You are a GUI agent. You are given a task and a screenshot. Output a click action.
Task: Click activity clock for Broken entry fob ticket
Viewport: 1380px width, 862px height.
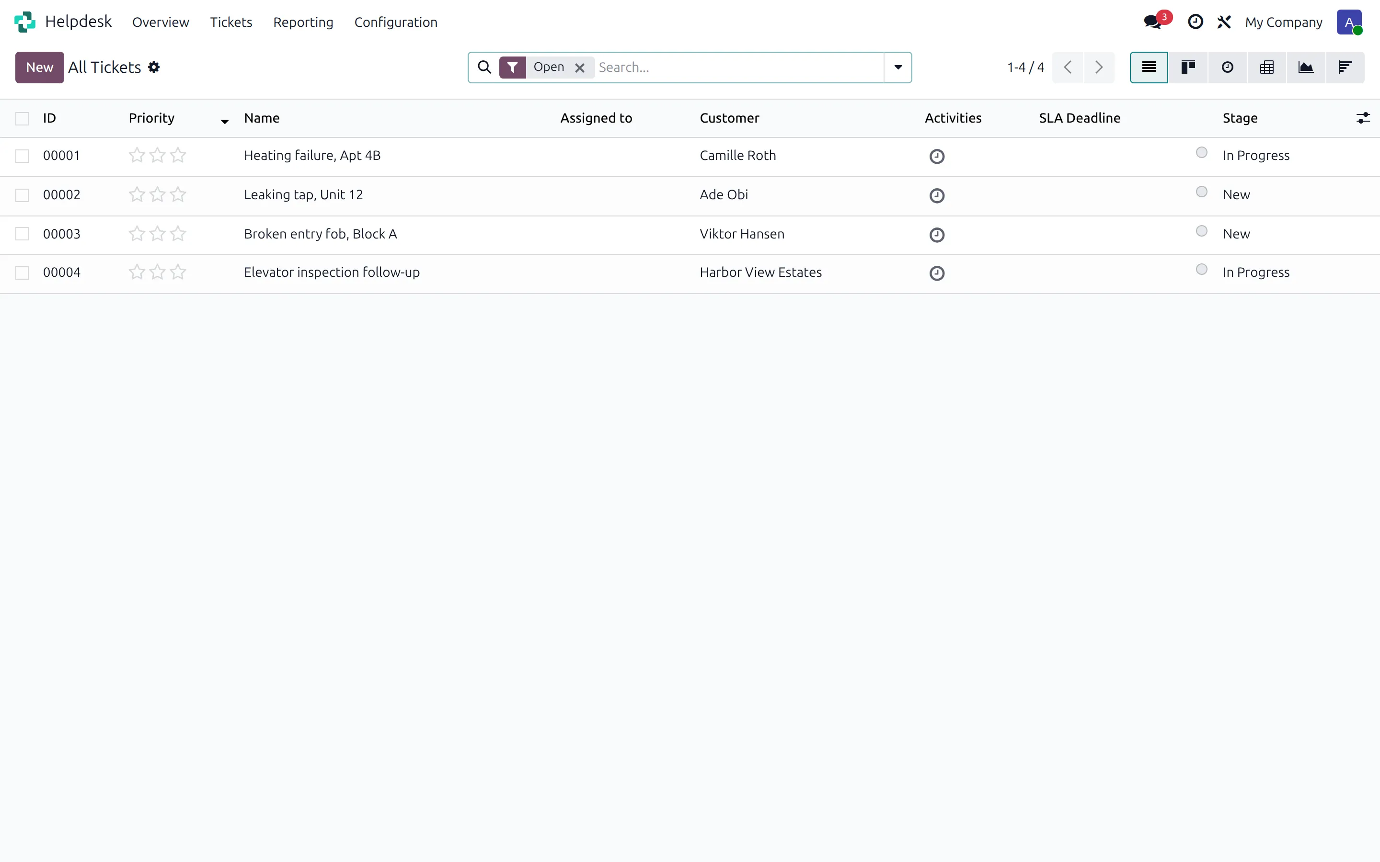coord(937,235)
